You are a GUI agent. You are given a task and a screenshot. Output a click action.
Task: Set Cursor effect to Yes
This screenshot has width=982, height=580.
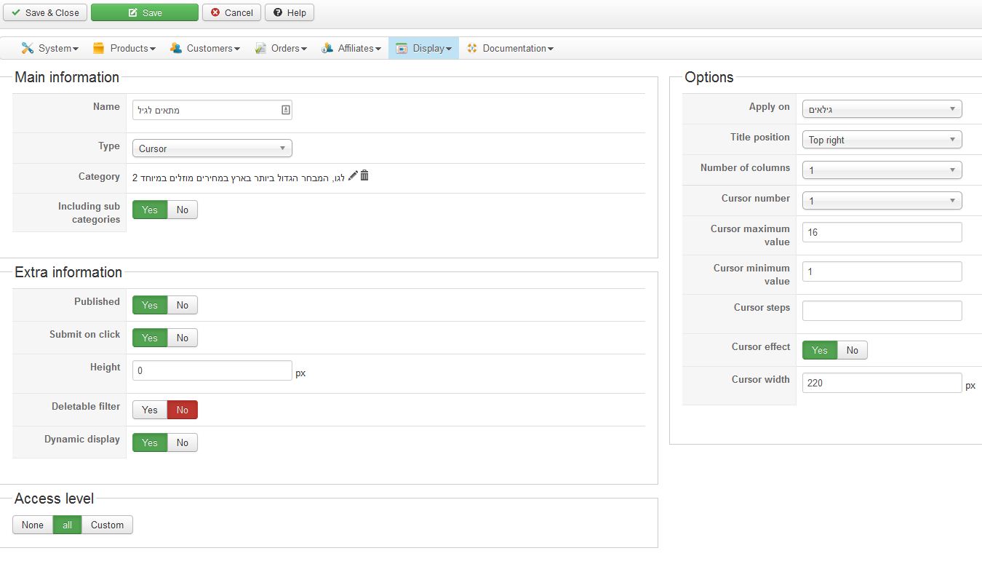pyautogui.click(x=820, y=351)
